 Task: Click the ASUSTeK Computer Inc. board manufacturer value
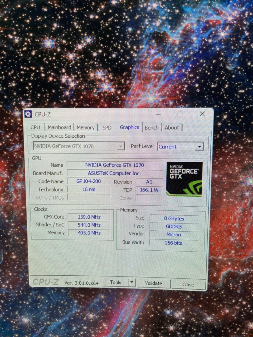pyautogui.click(x=115, y=173)
